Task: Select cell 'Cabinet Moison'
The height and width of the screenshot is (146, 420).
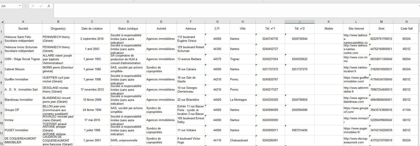Action: tap(23, 69)
